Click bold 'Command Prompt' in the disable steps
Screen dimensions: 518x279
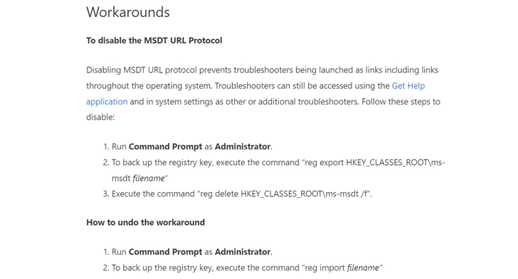click(x=165, y=147)
